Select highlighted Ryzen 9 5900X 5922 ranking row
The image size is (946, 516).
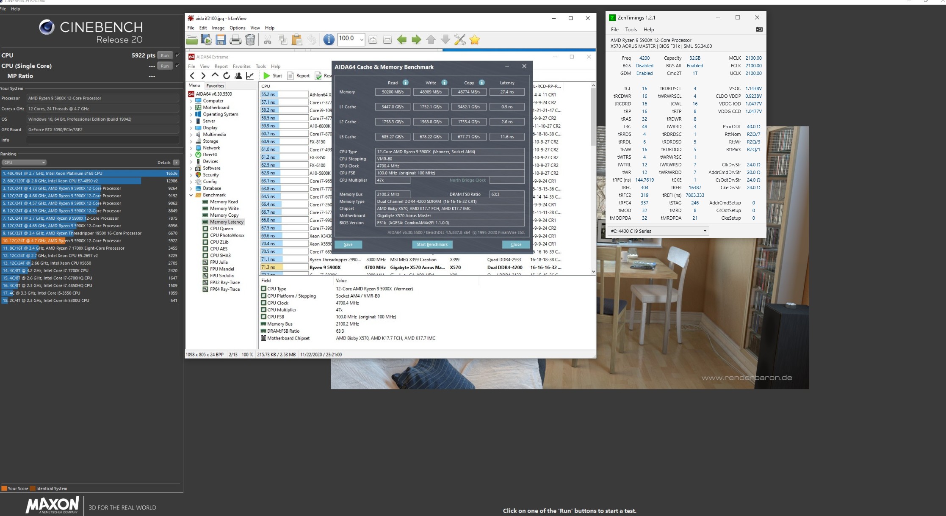point(90,240)
